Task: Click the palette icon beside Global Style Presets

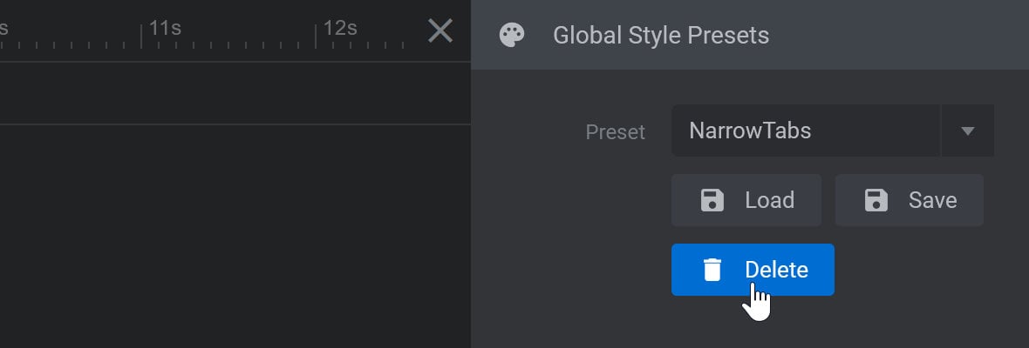Action: click(x=512, y=35)
